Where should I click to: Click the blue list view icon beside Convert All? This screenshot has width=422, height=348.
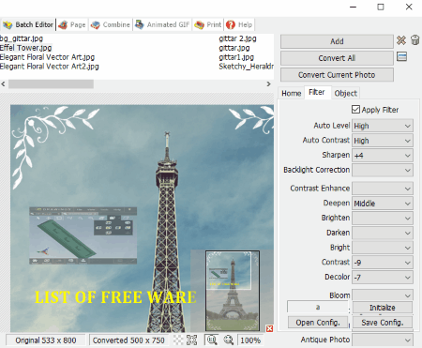(x=401, y=57)
